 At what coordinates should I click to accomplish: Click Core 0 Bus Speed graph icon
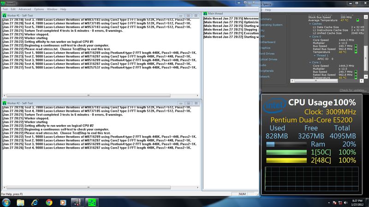(x=356, y=46)
